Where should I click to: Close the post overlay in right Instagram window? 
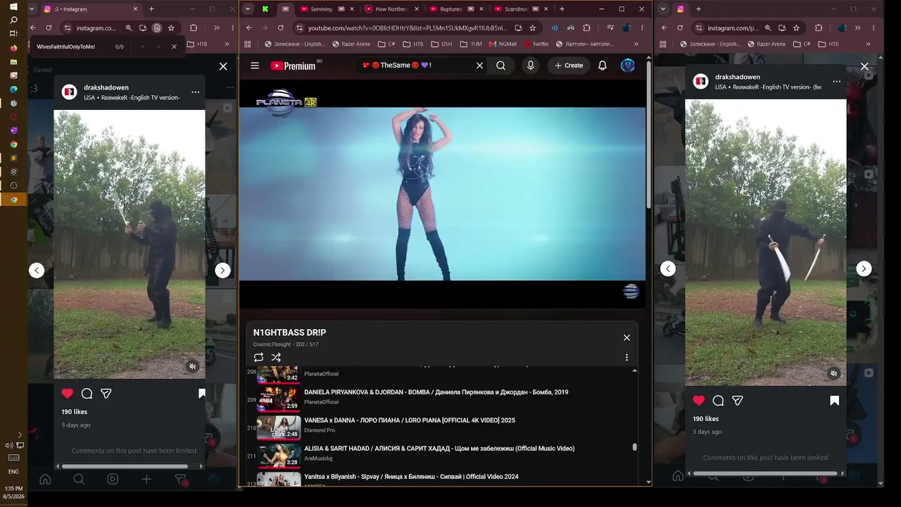[864, 66]
